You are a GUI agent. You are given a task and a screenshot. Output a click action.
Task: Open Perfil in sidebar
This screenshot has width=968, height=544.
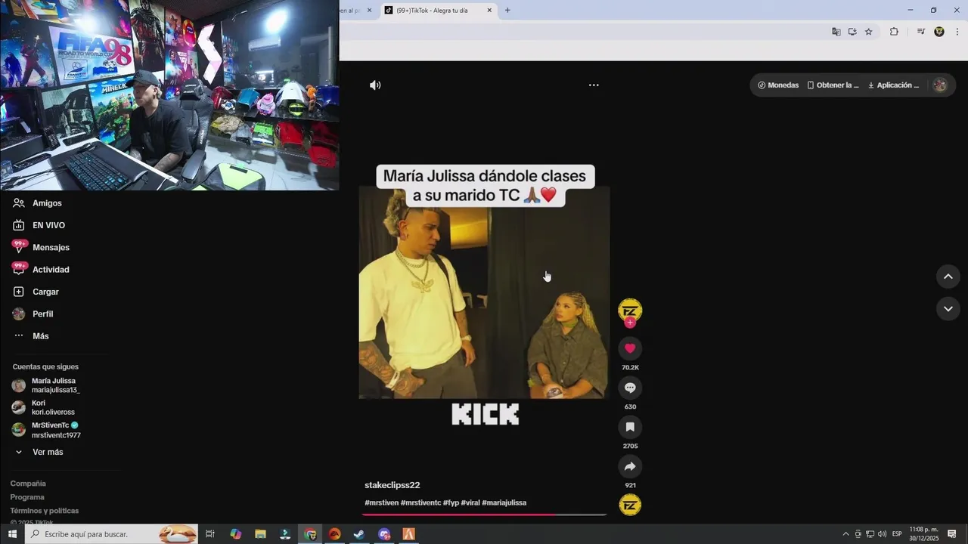33,314
